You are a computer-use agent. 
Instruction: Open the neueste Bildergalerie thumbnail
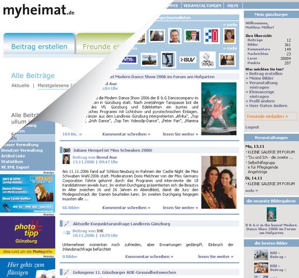(271, 214)
